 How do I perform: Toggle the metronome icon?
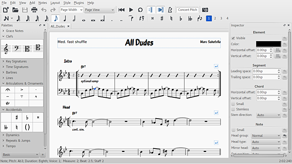coord(170,10)
